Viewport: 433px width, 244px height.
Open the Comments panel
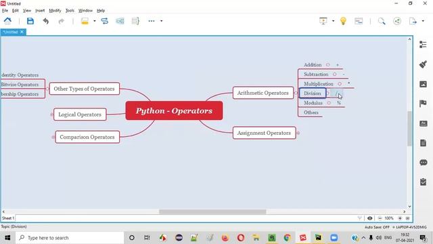pyautogui.click(x=423, y=163)
